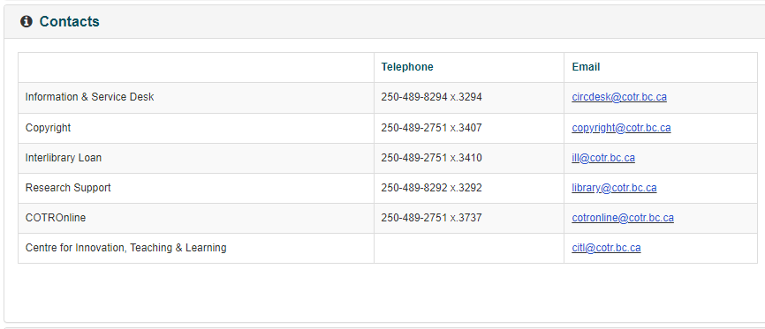The height and width of the screenshot is (329, 765).
Task: Click phone number 250-489-8294 x.3294
Action: [x=431, y=97]
